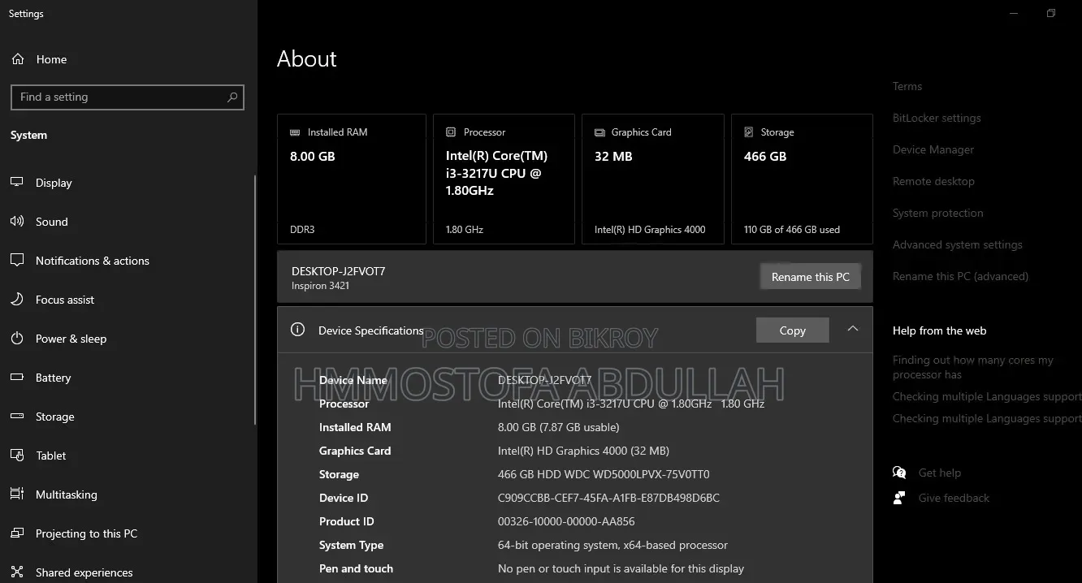The height and width of the screenshot is (583, 1082).
Task: Copy the device specifications
Action: click(x=792, y=330)
